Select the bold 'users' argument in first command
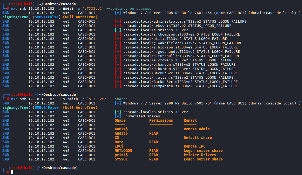This screenshot has width=302, height=175. pos(68,8)
